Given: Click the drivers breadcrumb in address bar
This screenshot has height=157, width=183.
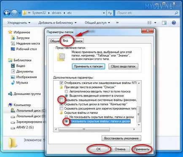Looking at the screenshot, I should [57, 13].
